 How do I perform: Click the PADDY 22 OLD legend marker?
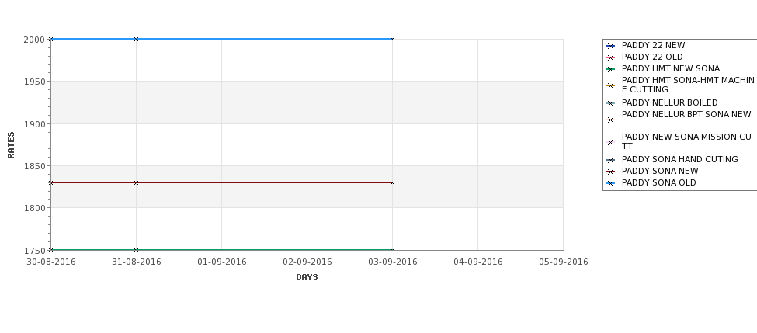(x=610, y=58)
